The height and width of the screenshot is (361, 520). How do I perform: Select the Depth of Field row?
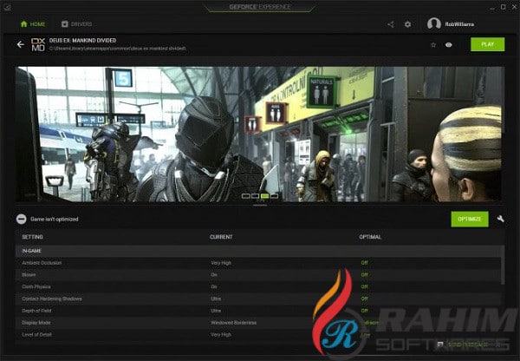point(260,311)
